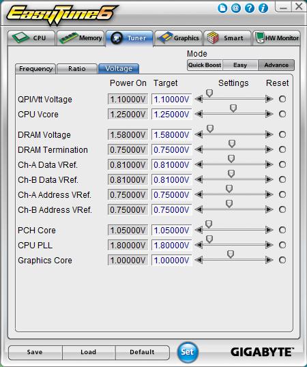307x367 pixels.
Task: Click the Load button
Action: pyautogui.click(x=89, y=352)
